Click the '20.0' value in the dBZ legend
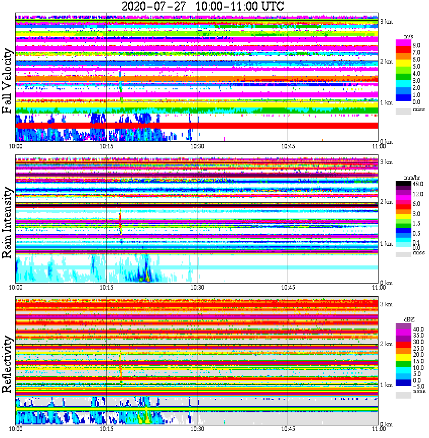429x438 pixels. point(418,355)
